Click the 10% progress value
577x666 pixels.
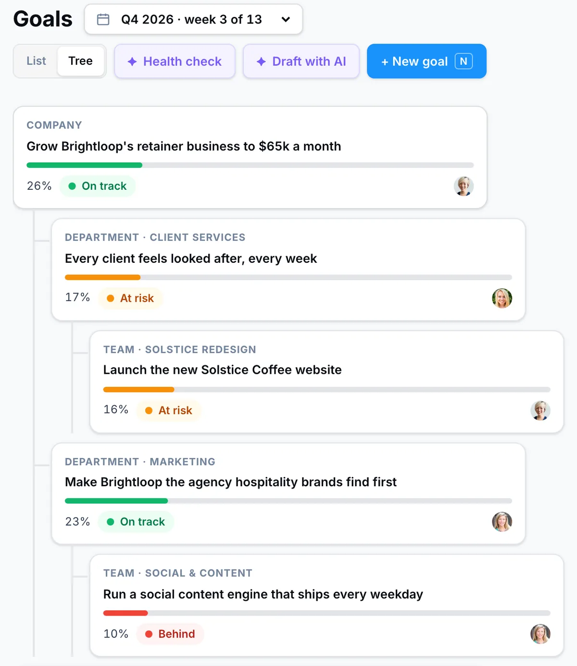pyautogui.click(x=116, y=634)
